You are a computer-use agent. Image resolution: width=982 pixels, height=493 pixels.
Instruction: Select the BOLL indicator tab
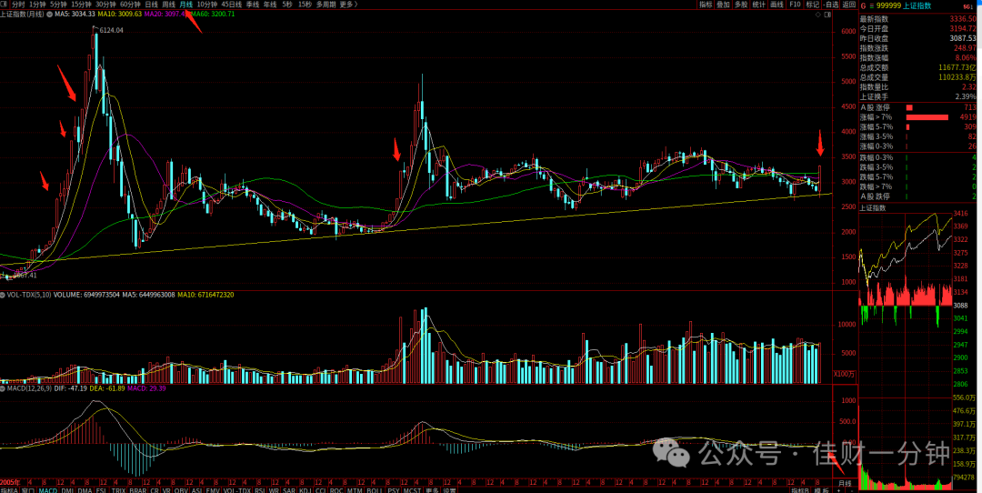[375, 489]
